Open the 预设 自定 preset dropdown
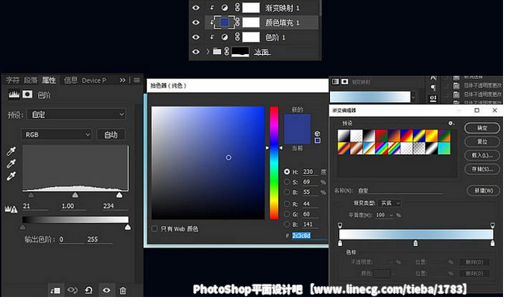Viewport: 510px width, 304px height. 76,114
